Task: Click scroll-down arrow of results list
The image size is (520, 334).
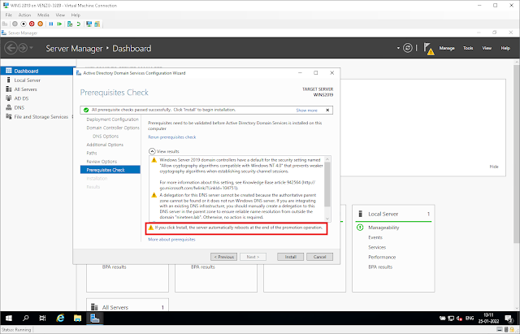Action: point(327,219)
